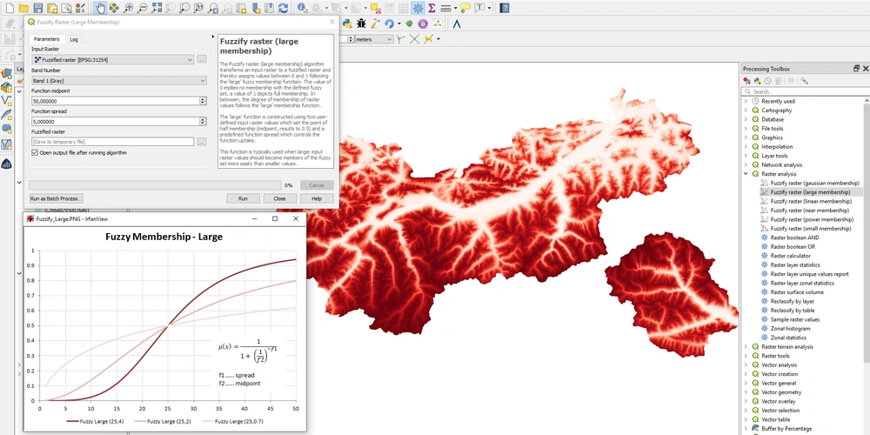Save the project with the floppy icon
The height and width of the screenshot is (435, 870).
(x=37, y=9)
